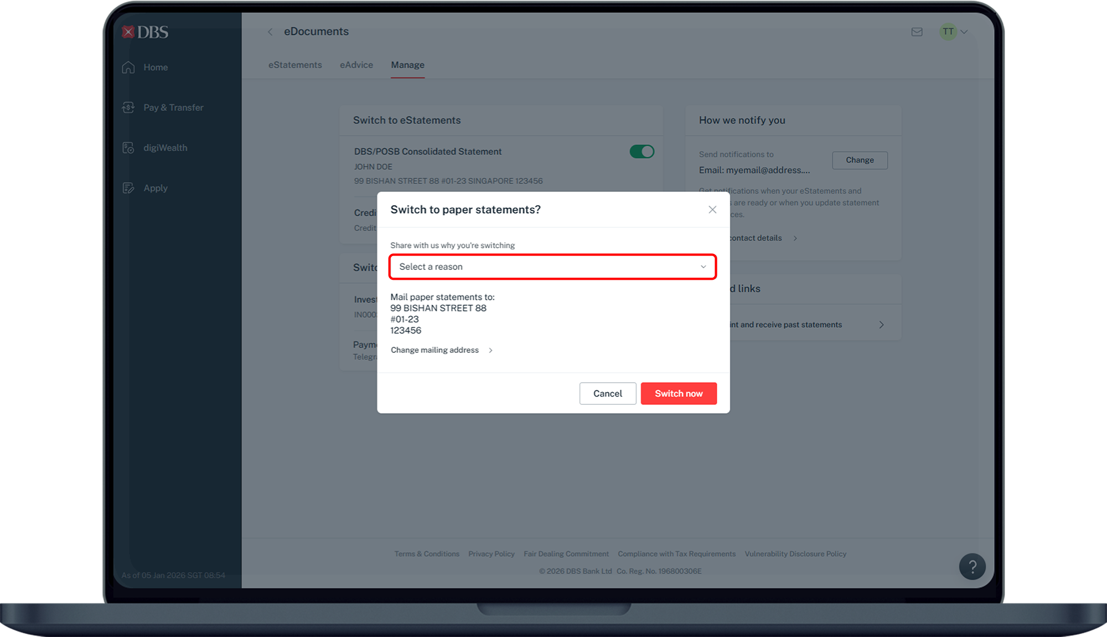Screen dimensions: 1107x637
Task: Open the mail inbox envelope icon
Action: (x=917, y=32)
